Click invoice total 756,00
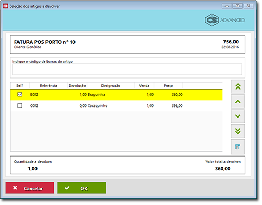262x205 pixels. tap(231, 42)
